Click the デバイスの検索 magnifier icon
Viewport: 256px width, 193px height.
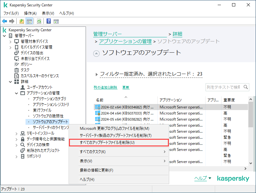(x=23, y=145)
